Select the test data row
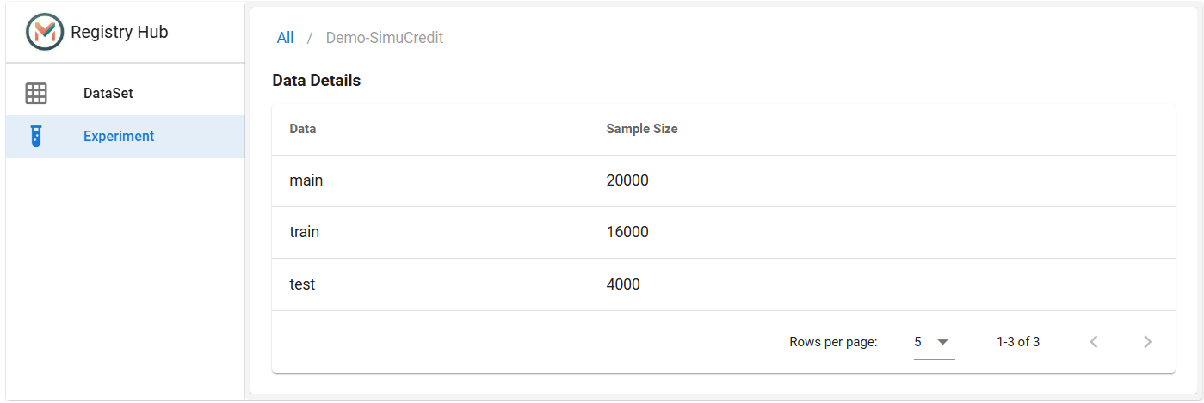This screenshot has height=403, width=1204. 724,284
